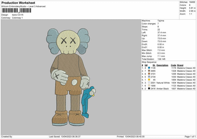
Task: Click the machine name 'Tajima'
Action: 161,21
